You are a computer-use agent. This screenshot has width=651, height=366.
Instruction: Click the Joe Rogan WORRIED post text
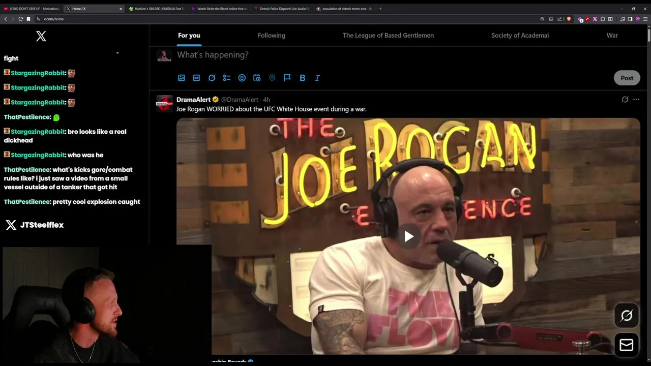[x=271, y=109]
